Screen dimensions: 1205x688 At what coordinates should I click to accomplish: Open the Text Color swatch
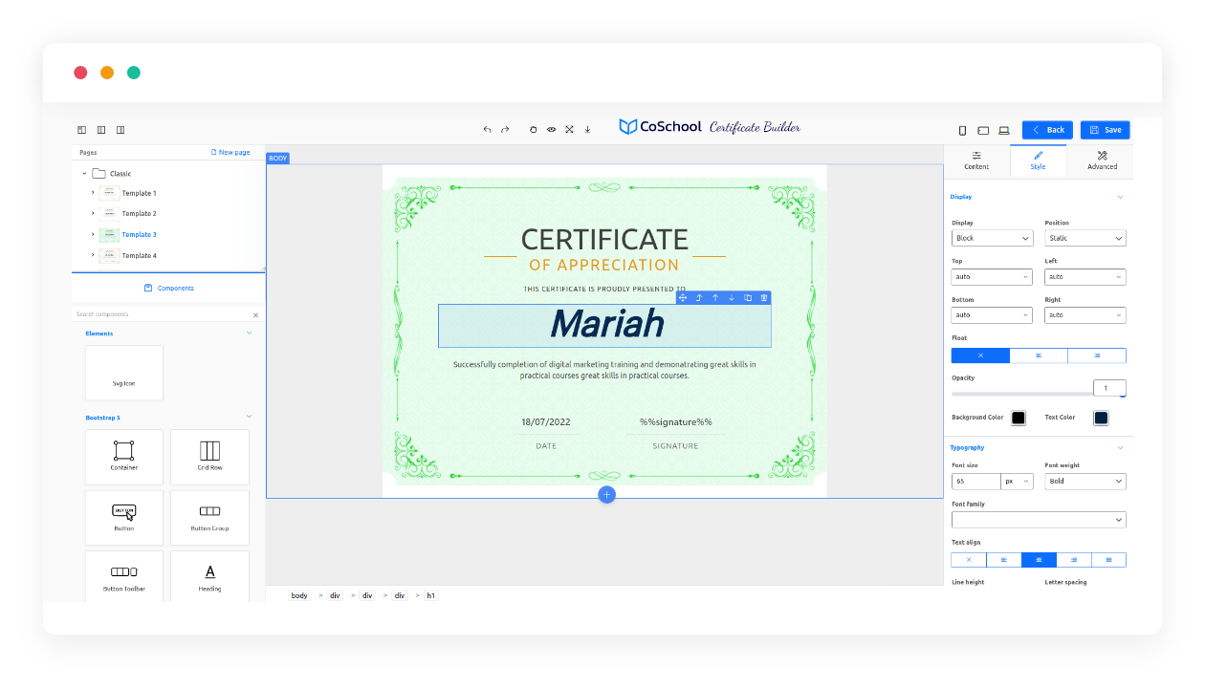[1101, 418]
